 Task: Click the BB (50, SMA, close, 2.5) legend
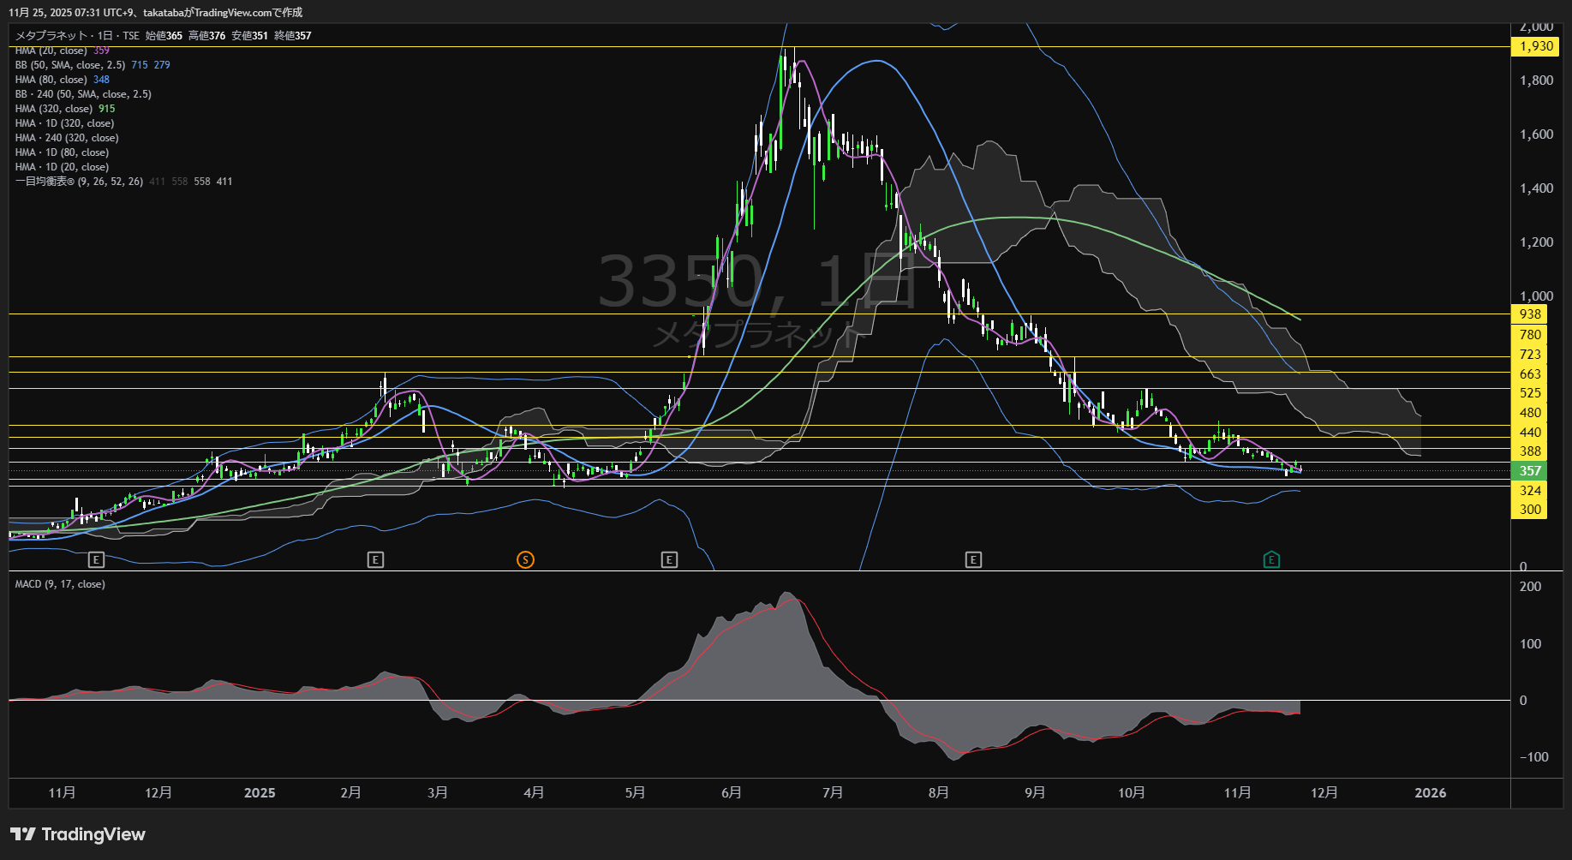click(70, 65)
